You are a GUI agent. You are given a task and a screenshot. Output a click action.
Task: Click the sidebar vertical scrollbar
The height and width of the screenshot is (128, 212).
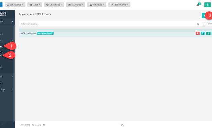(x=14, y=73)
